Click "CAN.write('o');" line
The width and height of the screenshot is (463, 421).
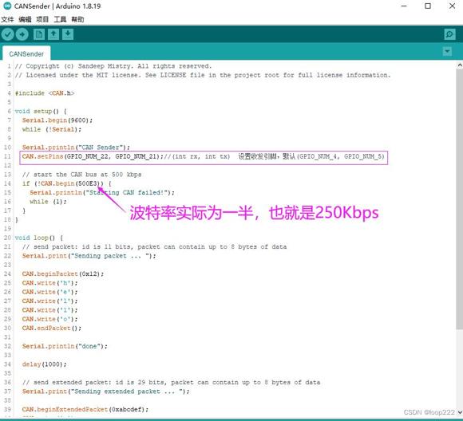pyautogui.click(x=50, y=319)
